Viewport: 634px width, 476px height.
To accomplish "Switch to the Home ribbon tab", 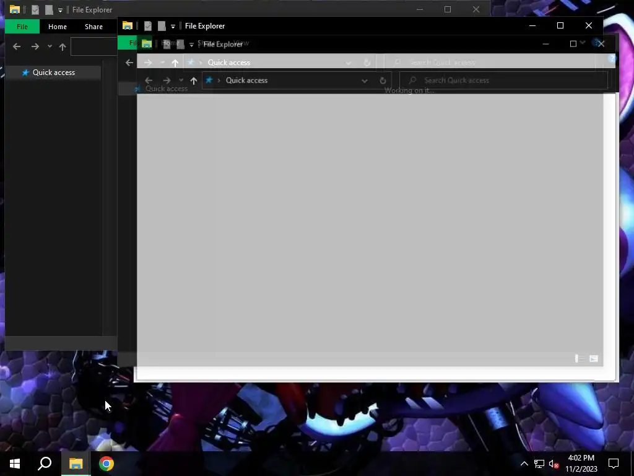I will pos(58,27).
